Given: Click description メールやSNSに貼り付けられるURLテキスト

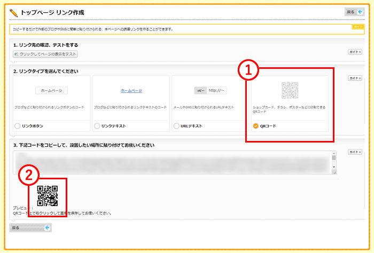Looking at the screenshot, I should [x=204, y=107].
